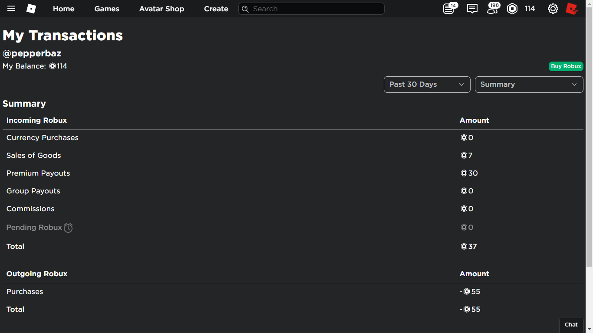593x333 pixels.
Task: Click the page's vertical scrollbar
Action: point(589,130)
